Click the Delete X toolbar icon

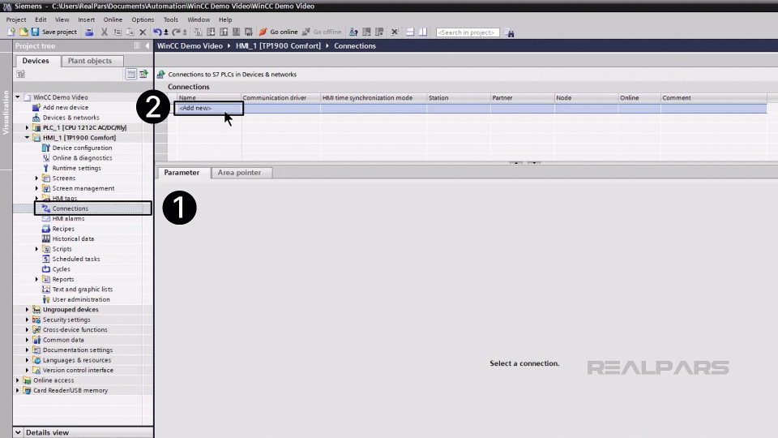pos(143,32)
